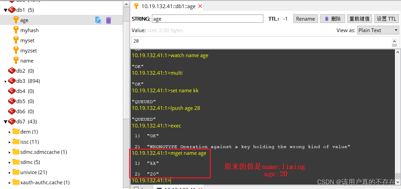
Task: Click the console scrollbar up arrow
Action: [x=397, y=52]
